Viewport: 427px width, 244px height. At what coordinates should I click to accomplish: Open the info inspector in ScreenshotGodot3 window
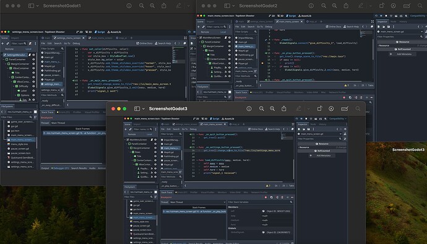coord(249,109)
